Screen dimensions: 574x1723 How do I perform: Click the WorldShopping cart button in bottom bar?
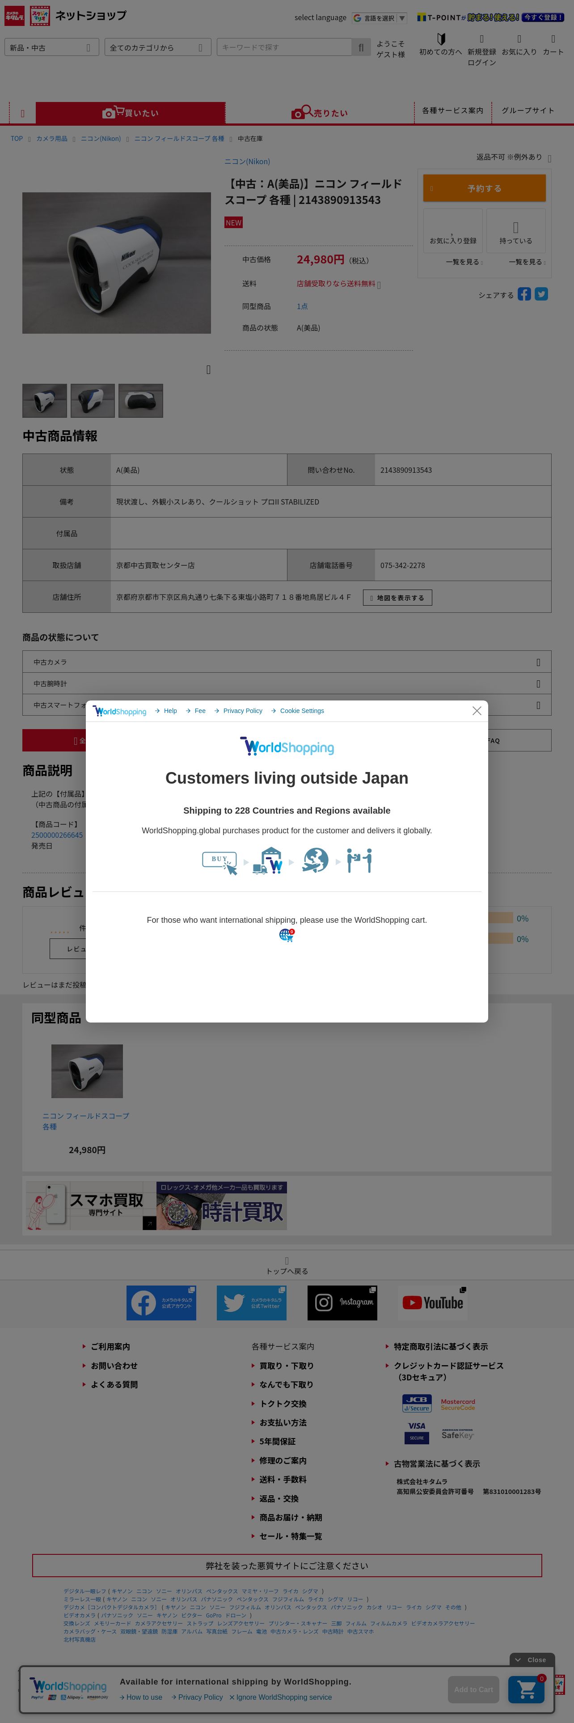click(x=527, y=1689)
